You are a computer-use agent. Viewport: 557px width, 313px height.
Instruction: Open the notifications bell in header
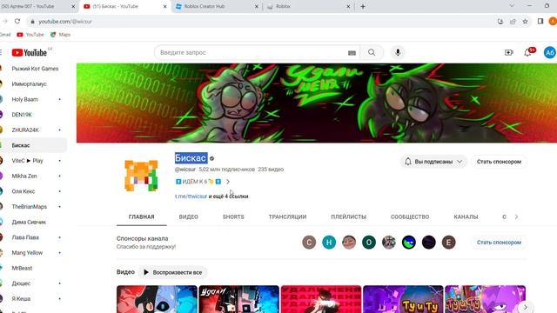coord(528,52)
